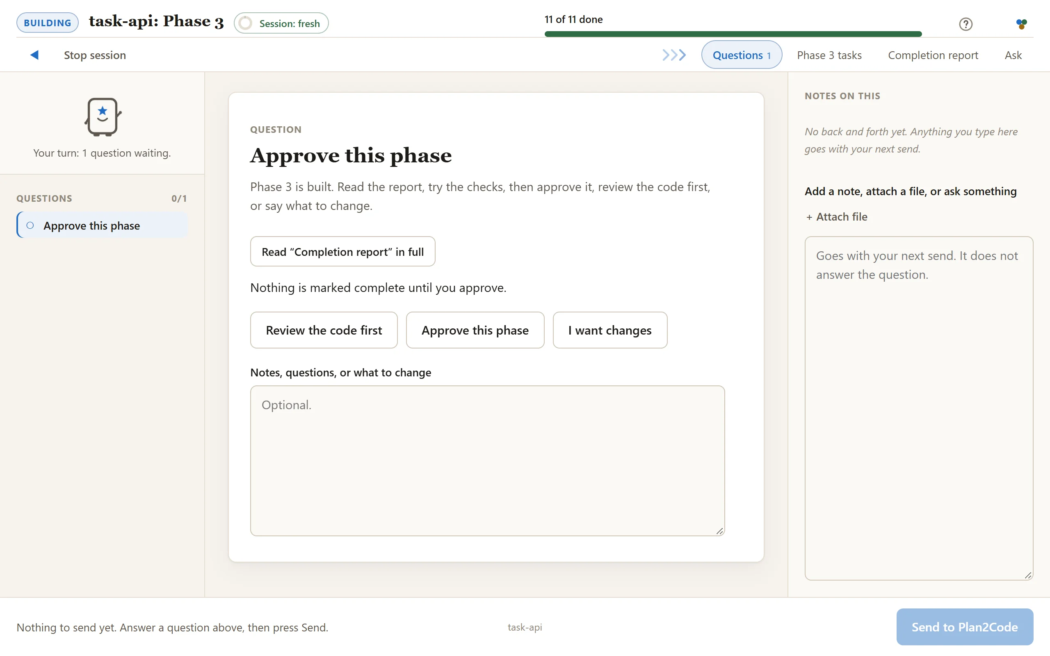The width and height of the screenshot is (1050, 656).
Task: Click the + Attach file link
Action: point(837,216)
